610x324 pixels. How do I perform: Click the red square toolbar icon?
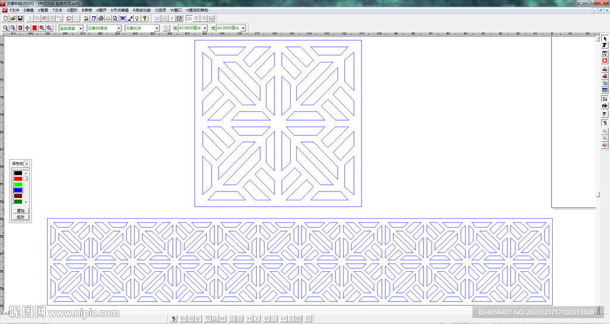(35, 28)
